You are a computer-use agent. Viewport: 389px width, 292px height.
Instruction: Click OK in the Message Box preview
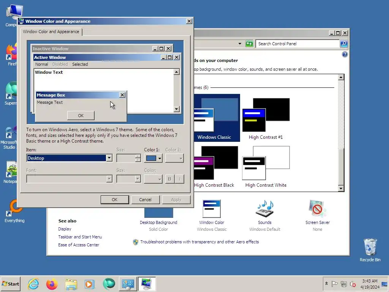coord(81,116)
